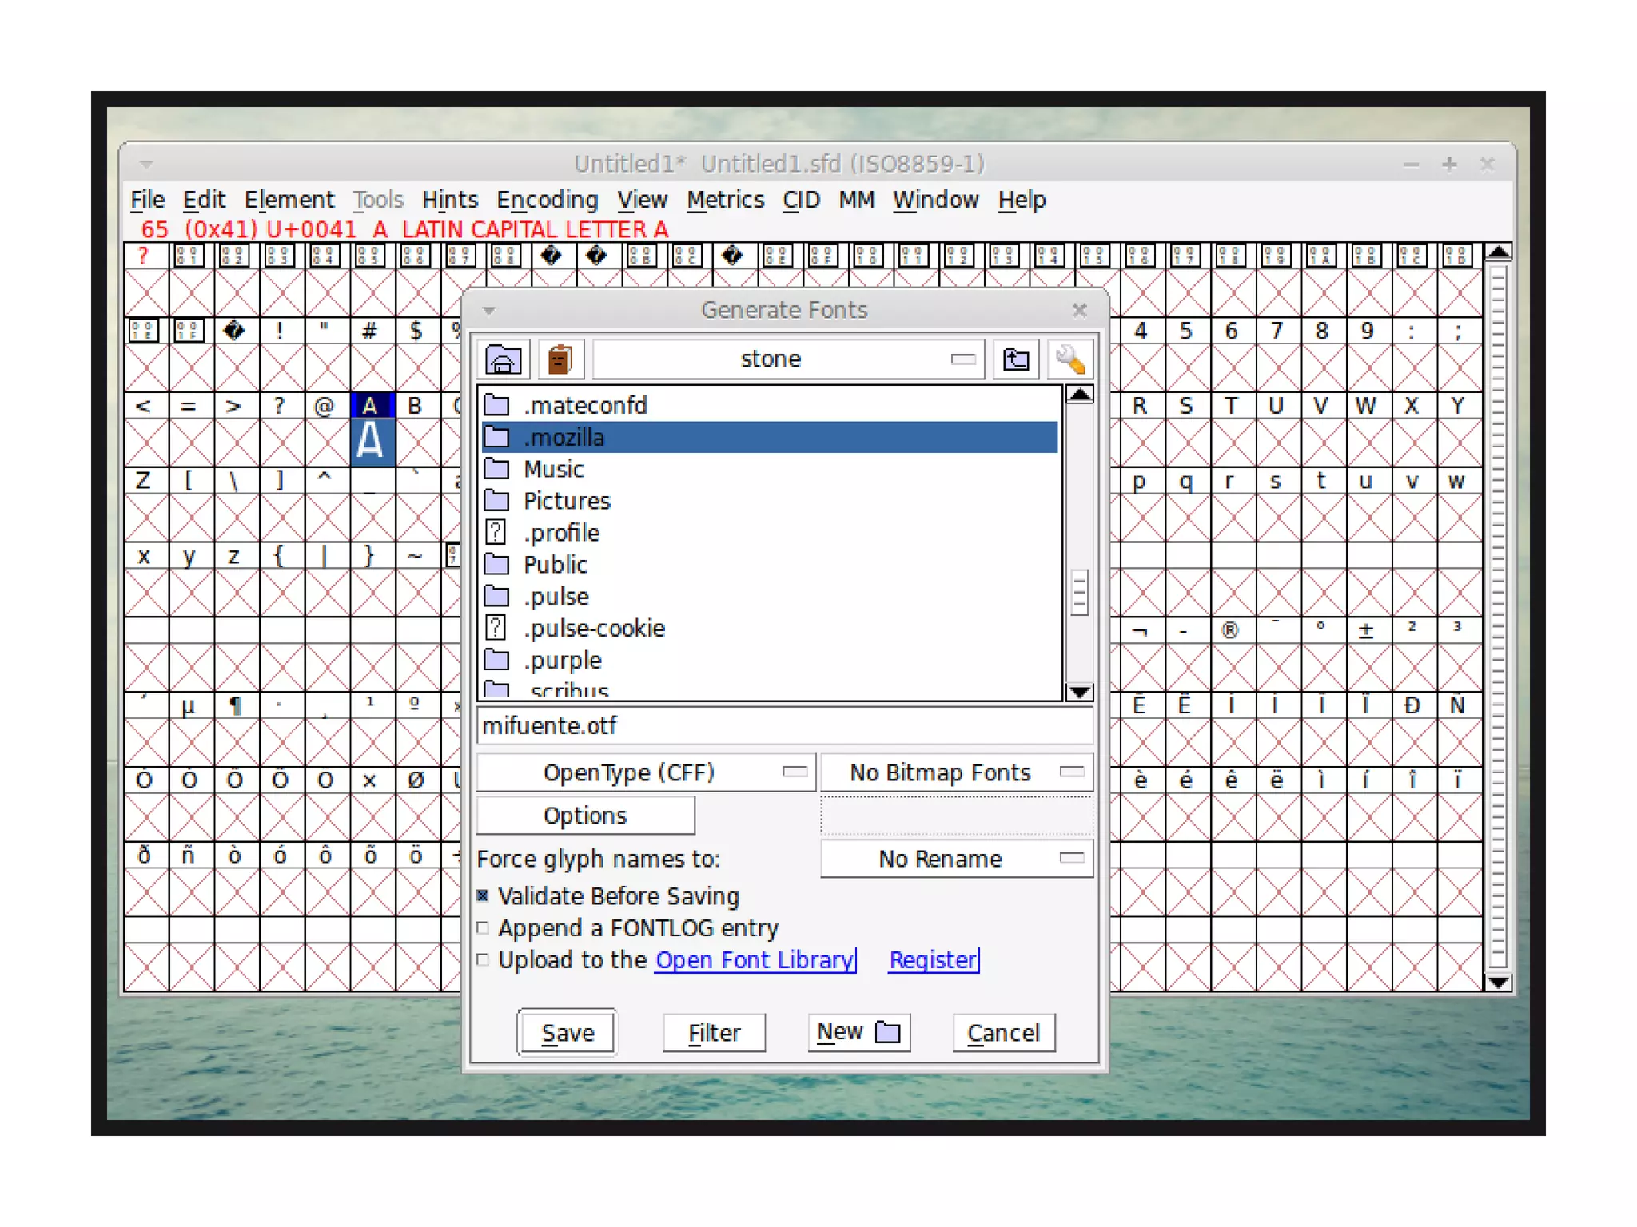Click folder icon on New button

click(x=888, y=1033)
